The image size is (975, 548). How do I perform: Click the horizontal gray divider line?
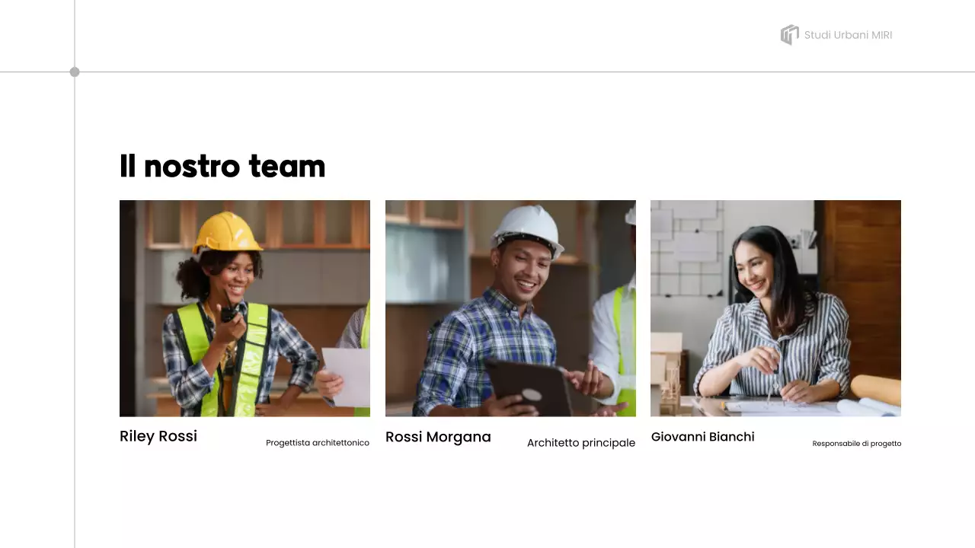tap(487, 72)
